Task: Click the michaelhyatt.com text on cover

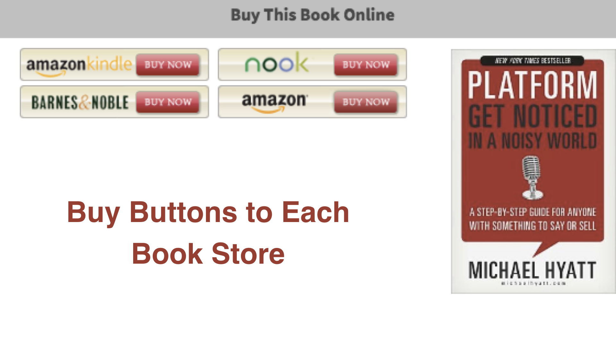Action: point(533,283)
